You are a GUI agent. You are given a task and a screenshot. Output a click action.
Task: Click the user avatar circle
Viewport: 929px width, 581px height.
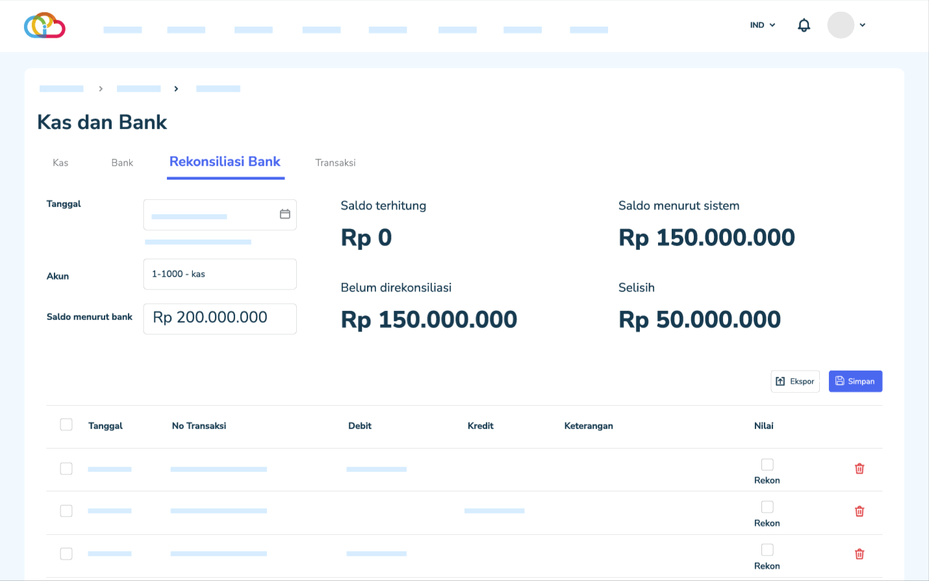pyautogui.click(x=840, y=25)
